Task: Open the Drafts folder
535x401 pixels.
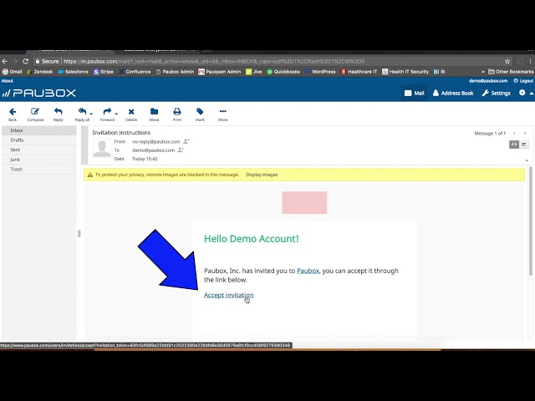Action: click(x=39, y=140)
